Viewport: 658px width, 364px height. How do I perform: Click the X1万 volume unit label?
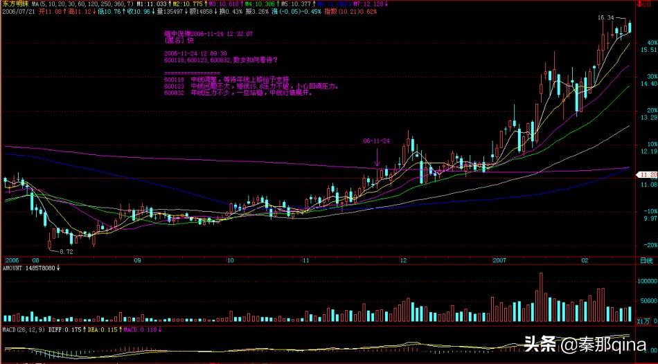click(642, 321)
